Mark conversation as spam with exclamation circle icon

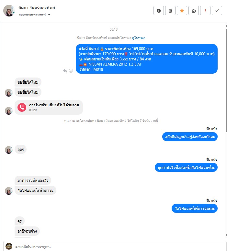[x=158, y=11]
